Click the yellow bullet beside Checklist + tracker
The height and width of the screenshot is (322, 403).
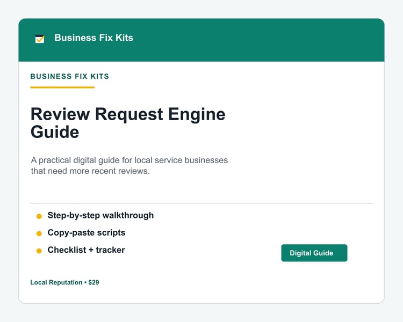pyautogui.click(x=39, y=251)
